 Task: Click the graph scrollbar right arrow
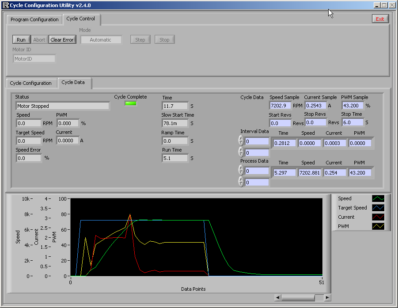click(327, 298)
